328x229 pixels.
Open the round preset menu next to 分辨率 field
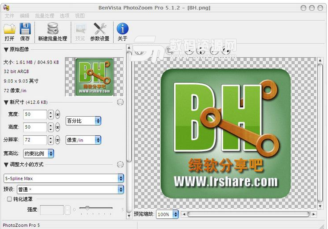point(58,140)
